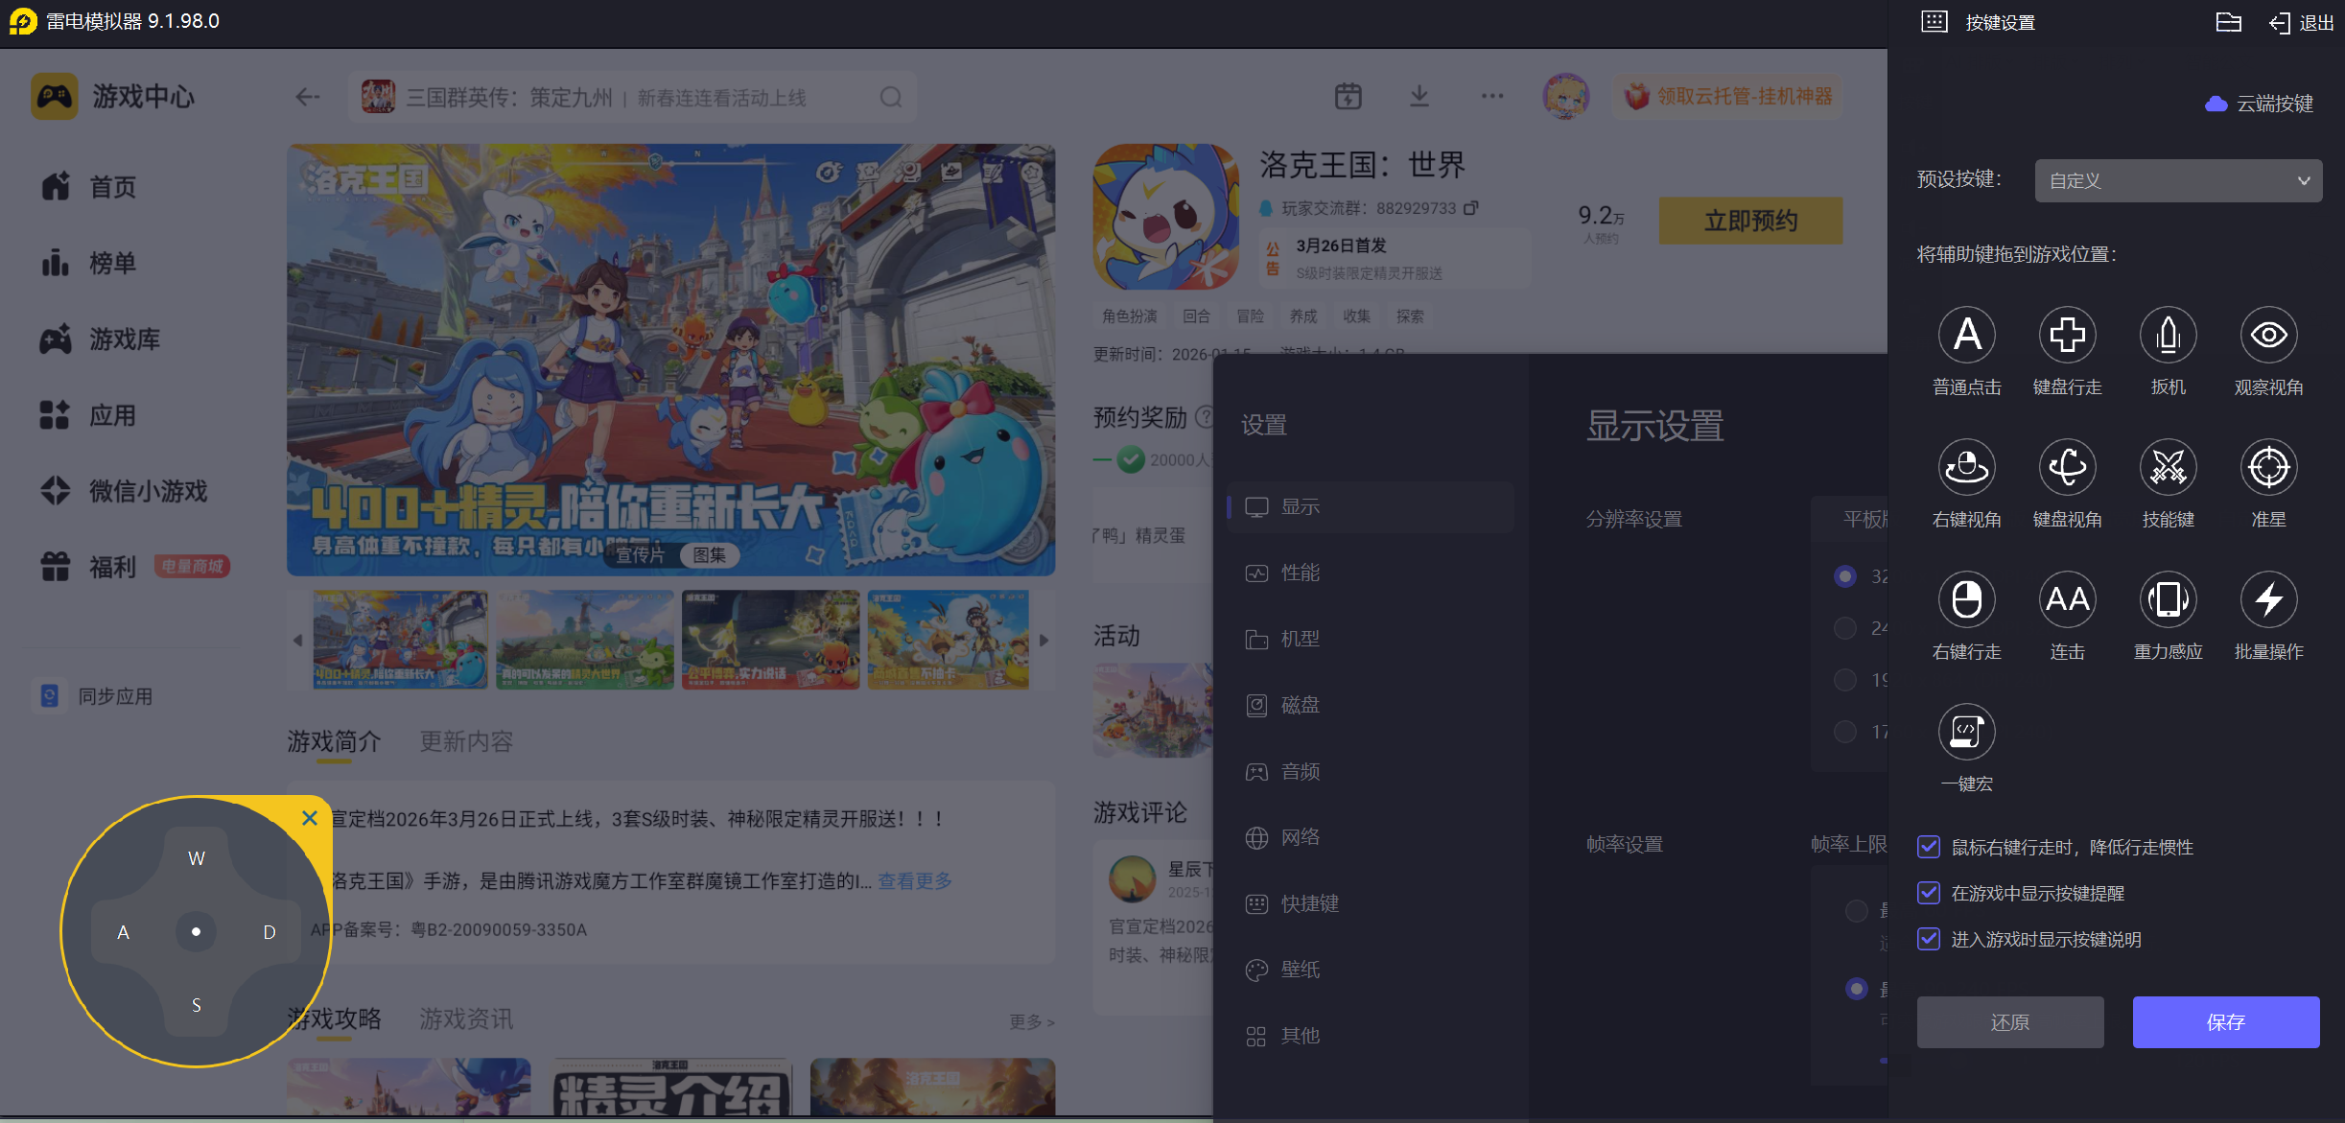Choose the 重力感应 gravity sensor icon
Screen dimensions: 2345x1123
click(2168, 600)
